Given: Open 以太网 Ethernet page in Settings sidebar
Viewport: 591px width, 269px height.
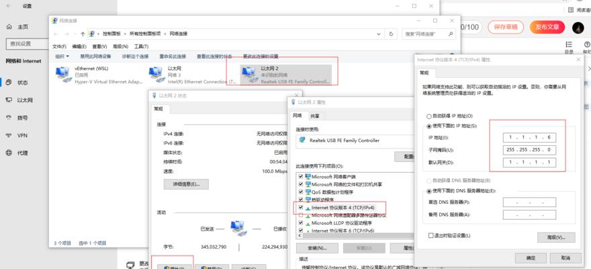Looking at the screenshot, I should click(x=25, y=100).
